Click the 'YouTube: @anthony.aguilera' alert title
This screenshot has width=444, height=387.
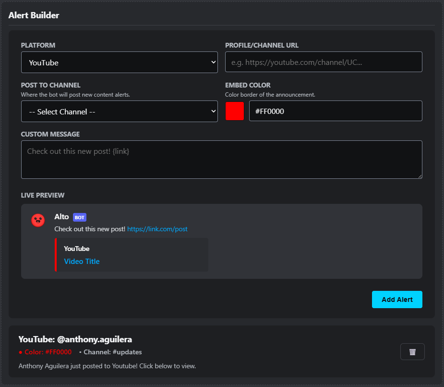tap(75, 339)
